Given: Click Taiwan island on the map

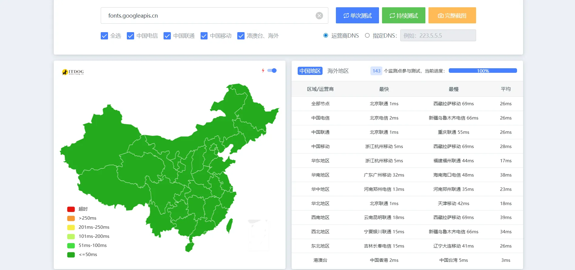Looking at the screenshot, I should [x=230, y=225].
